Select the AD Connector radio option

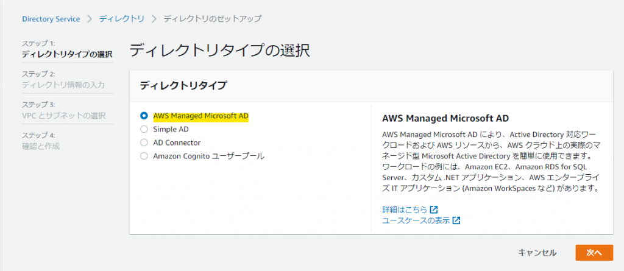tap(144, 143)
